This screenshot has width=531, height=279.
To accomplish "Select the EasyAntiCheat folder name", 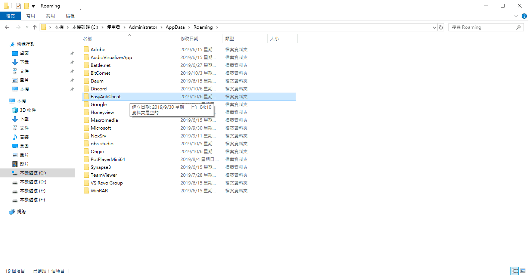I will pos(106,97).
